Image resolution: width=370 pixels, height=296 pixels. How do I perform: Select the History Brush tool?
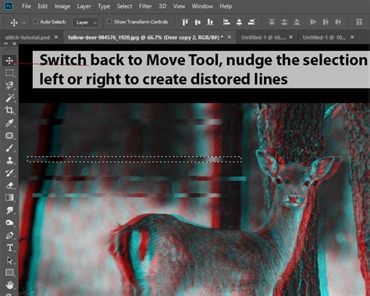[9, 173]
